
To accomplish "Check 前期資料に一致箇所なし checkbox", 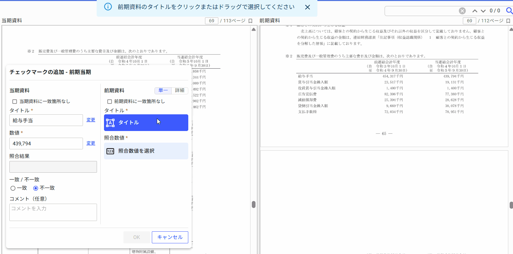I will (109, 101).
